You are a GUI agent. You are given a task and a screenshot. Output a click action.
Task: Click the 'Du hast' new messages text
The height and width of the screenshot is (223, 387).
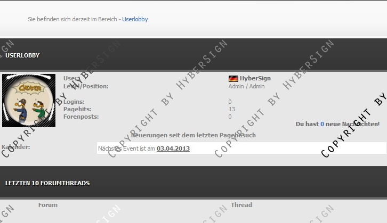(307, 124)
